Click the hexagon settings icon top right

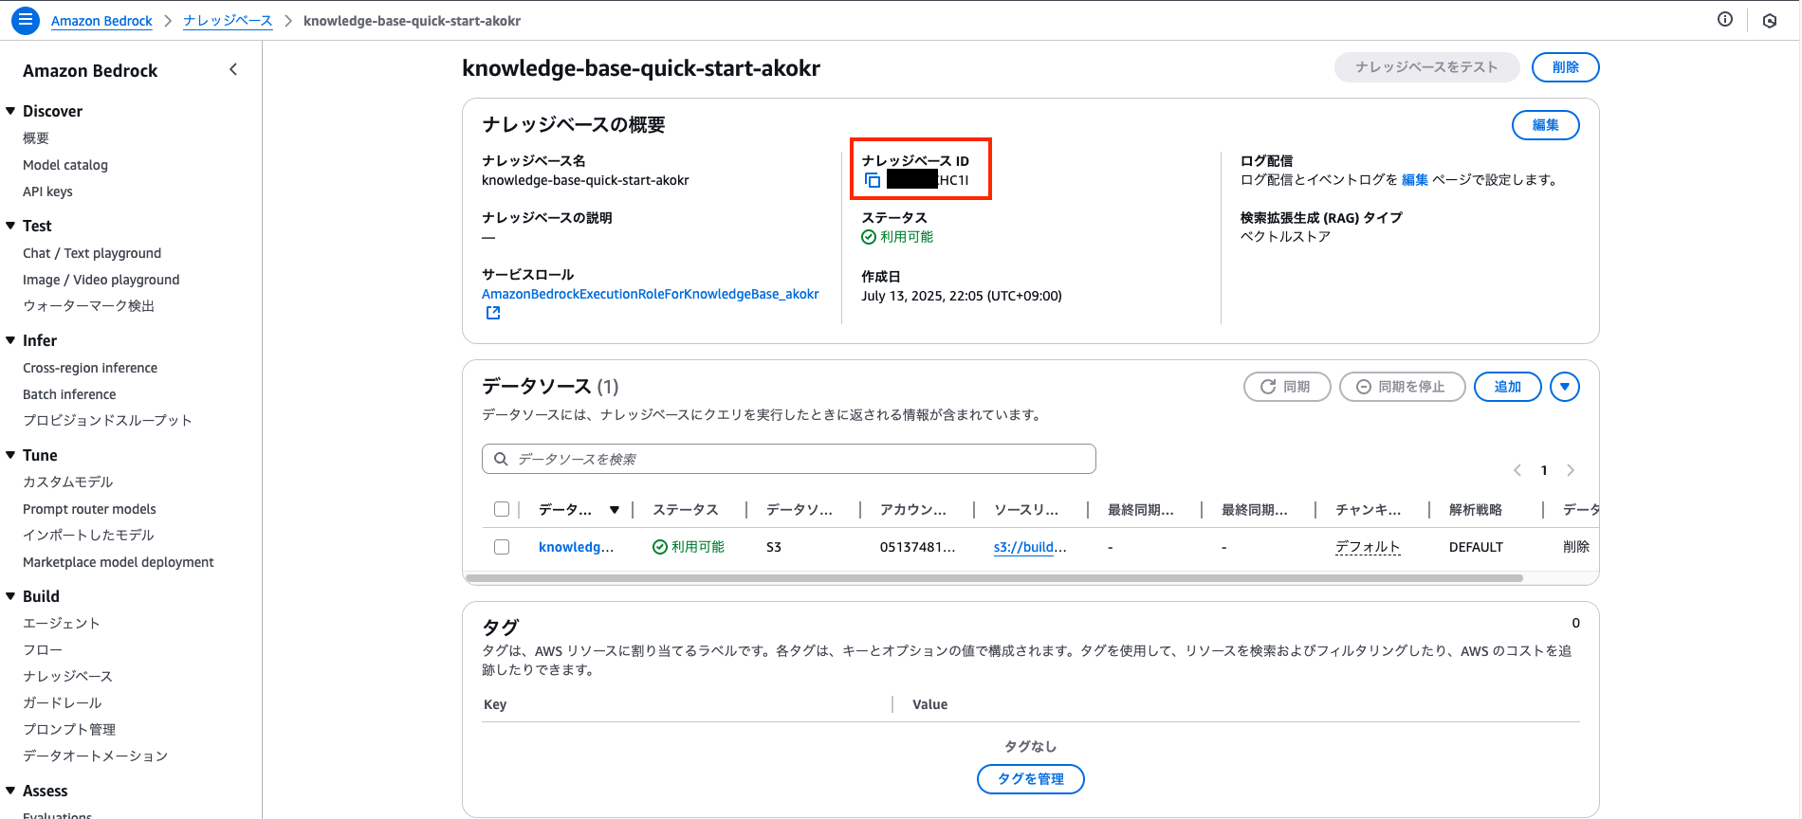tap(1769, 21)
